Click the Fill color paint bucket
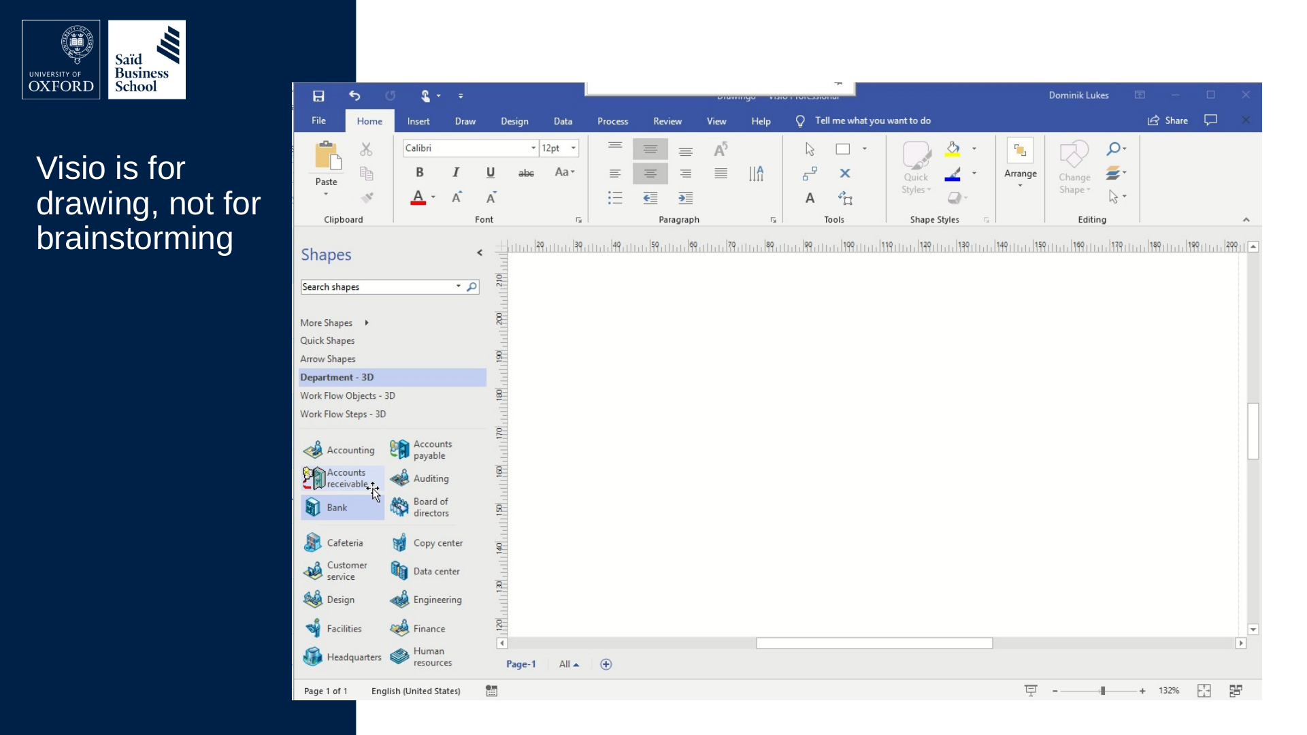 click(x=953, y=149)
